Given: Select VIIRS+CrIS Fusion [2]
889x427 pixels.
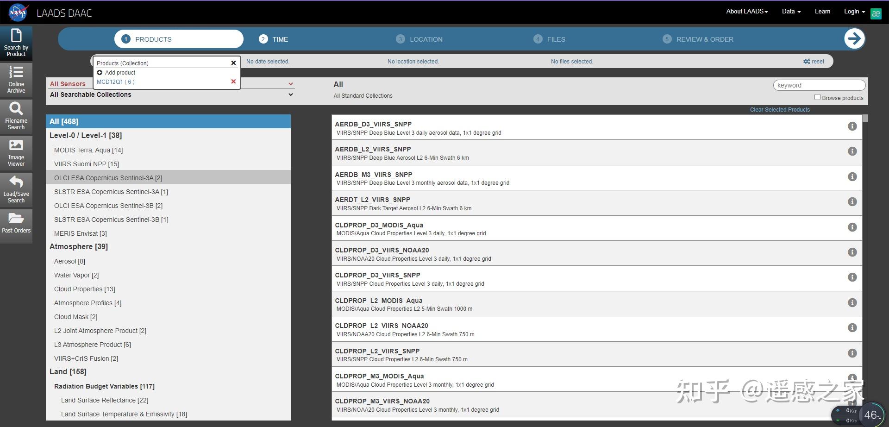Looking at the screenshot, I should tap(86, 358).
